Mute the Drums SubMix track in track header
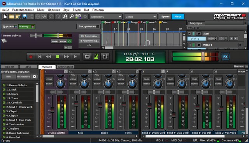 click(x=55, y=41)
